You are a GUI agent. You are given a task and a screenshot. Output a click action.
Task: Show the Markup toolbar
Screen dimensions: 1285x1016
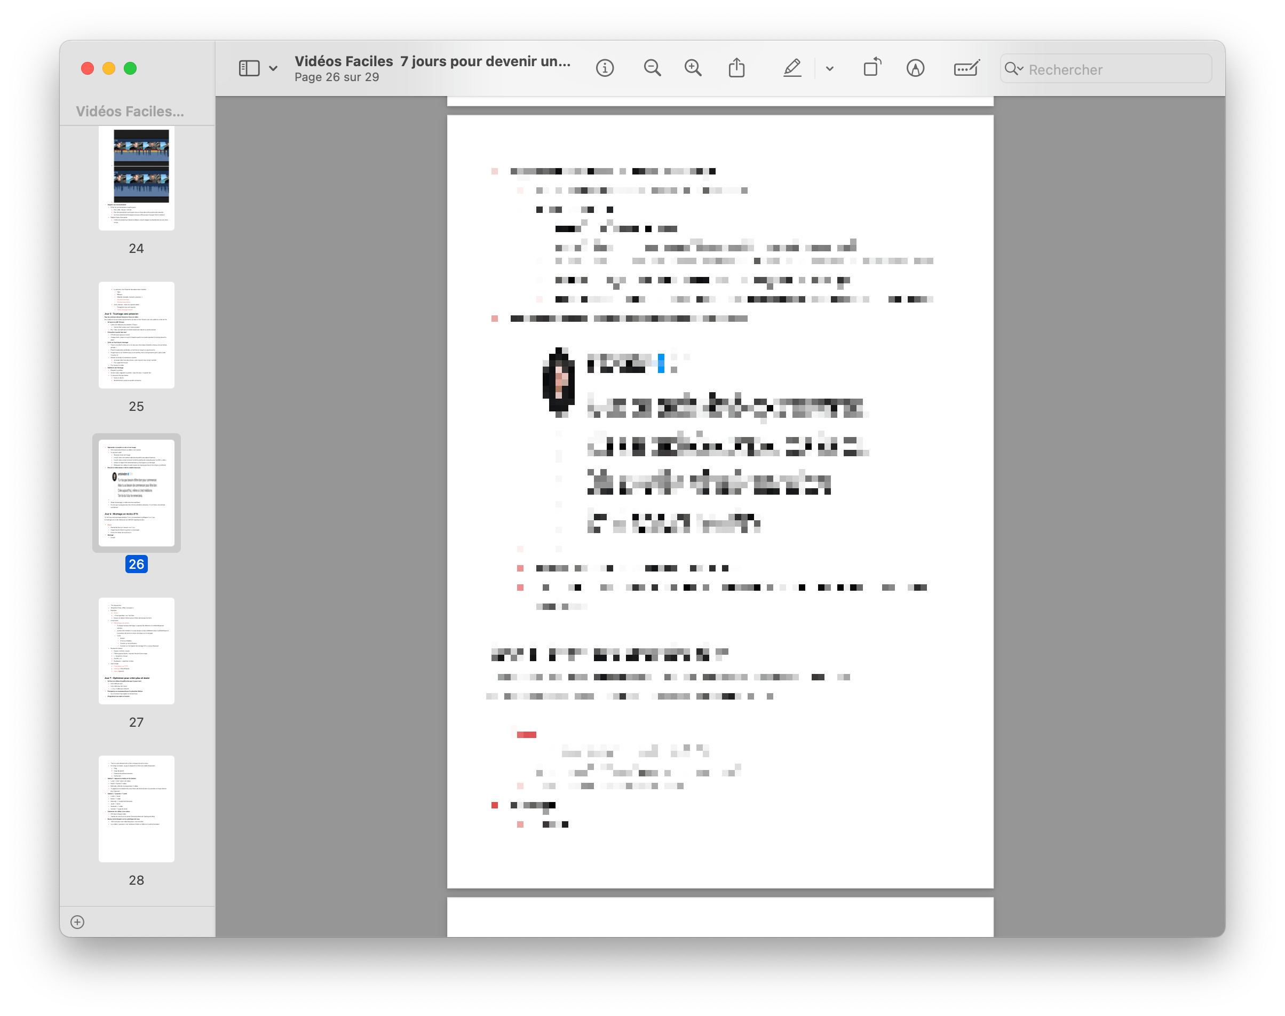click(x=915, y=68)
